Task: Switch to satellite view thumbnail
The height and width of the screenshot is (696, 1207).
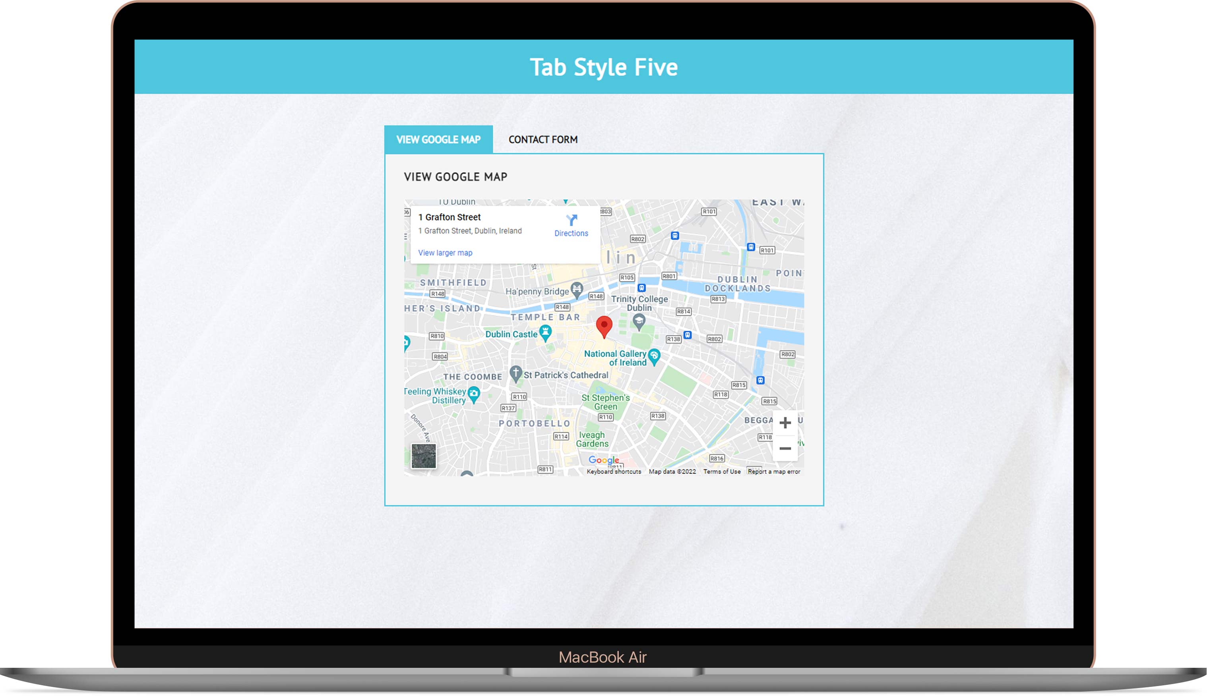Action: coord(424,456)
